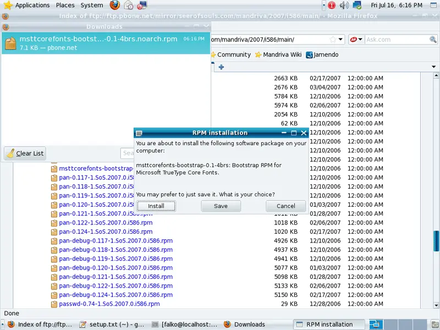Click the mail clock launcher in panel
The height and width of the screenshot is (330, 440).
[x=129, y=5]
